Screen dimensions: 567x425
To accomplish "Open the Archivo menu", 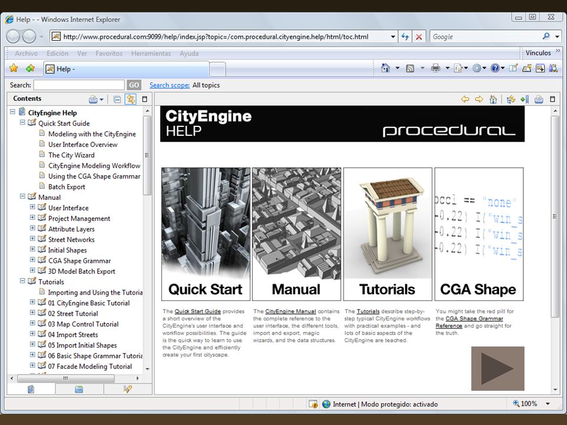I will [27, 53].
